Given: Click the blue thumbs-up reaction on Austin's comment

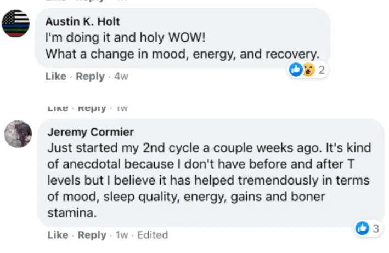Looking at the screenshot, I should 296,70.
